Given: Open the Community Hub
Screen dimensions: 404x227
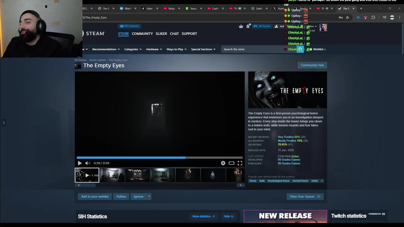Looking at the screenshot, I should (x=312, y=65).
